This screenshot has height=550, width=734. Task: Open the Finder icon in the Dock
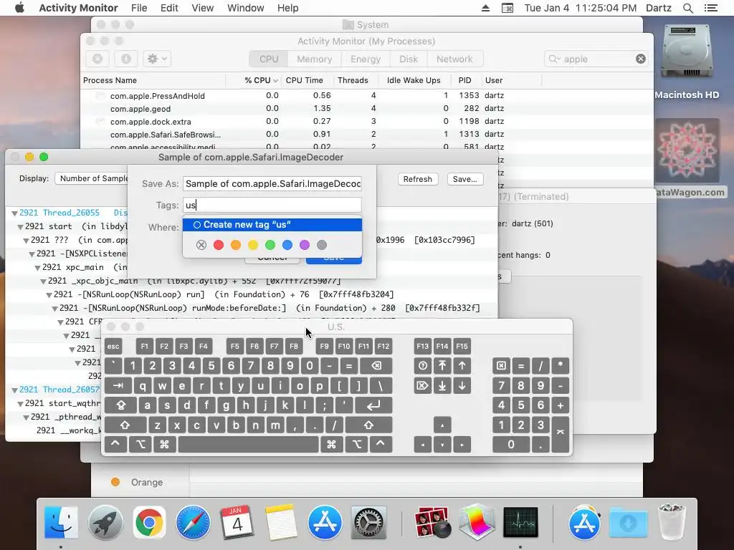pyautogui.click(x=61, y=522)
